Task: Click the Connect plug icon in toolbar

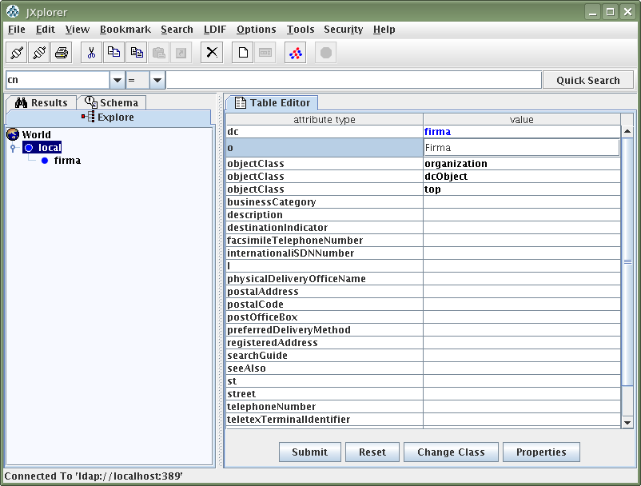Action: 17,53
